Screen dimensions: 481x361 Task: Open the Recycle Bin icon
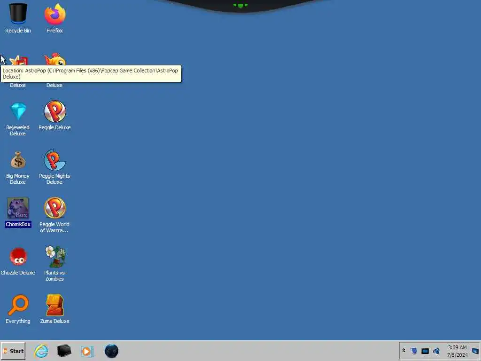point(18,14)
